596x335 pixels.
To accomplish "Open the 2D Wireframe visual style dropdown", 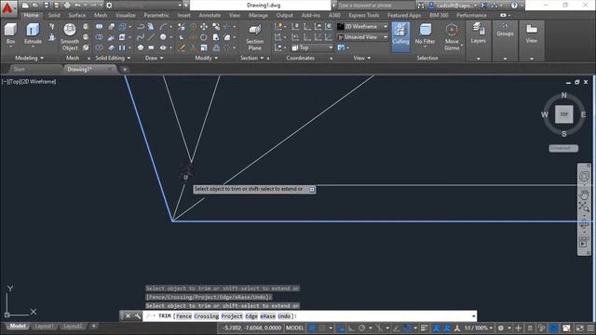I will 362,27.
